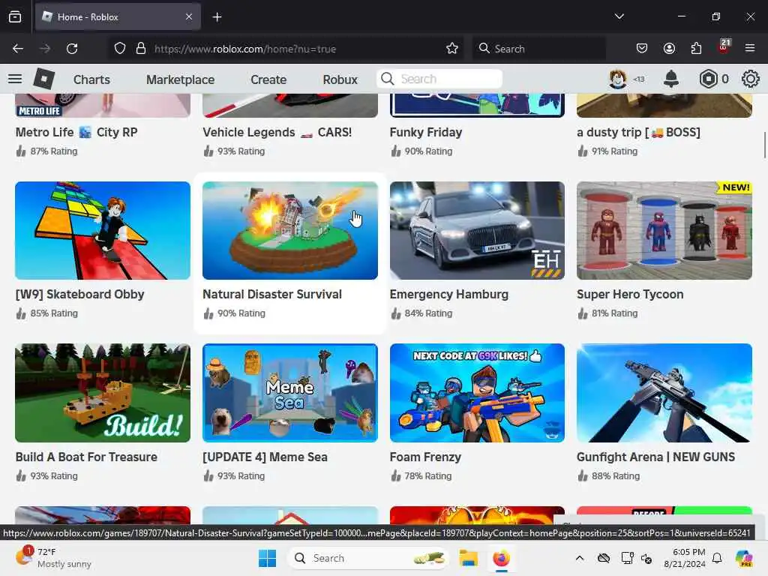
Task: Bookmark this page with the star icon
Action: click(x=452, y=49)
